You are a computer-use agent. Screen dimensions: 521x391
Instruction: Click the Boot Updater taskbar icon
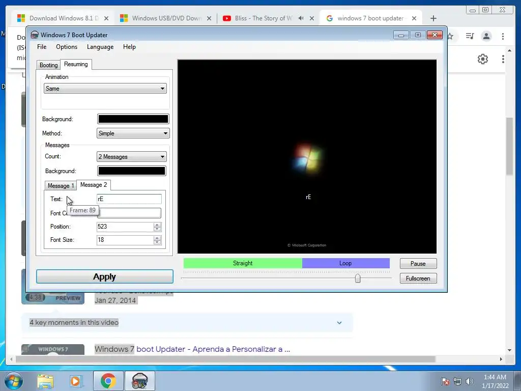point(139,381)
